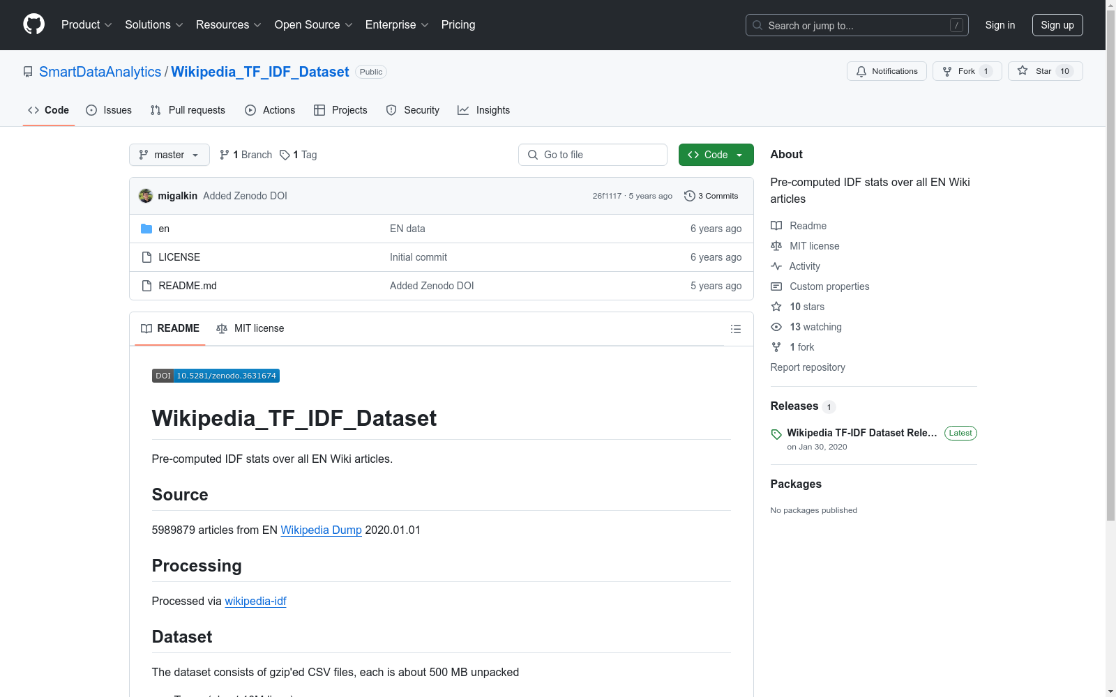Expand the Open Source dropdown
This screenshot has height=697, width=1116.
(x=314, y=25)
